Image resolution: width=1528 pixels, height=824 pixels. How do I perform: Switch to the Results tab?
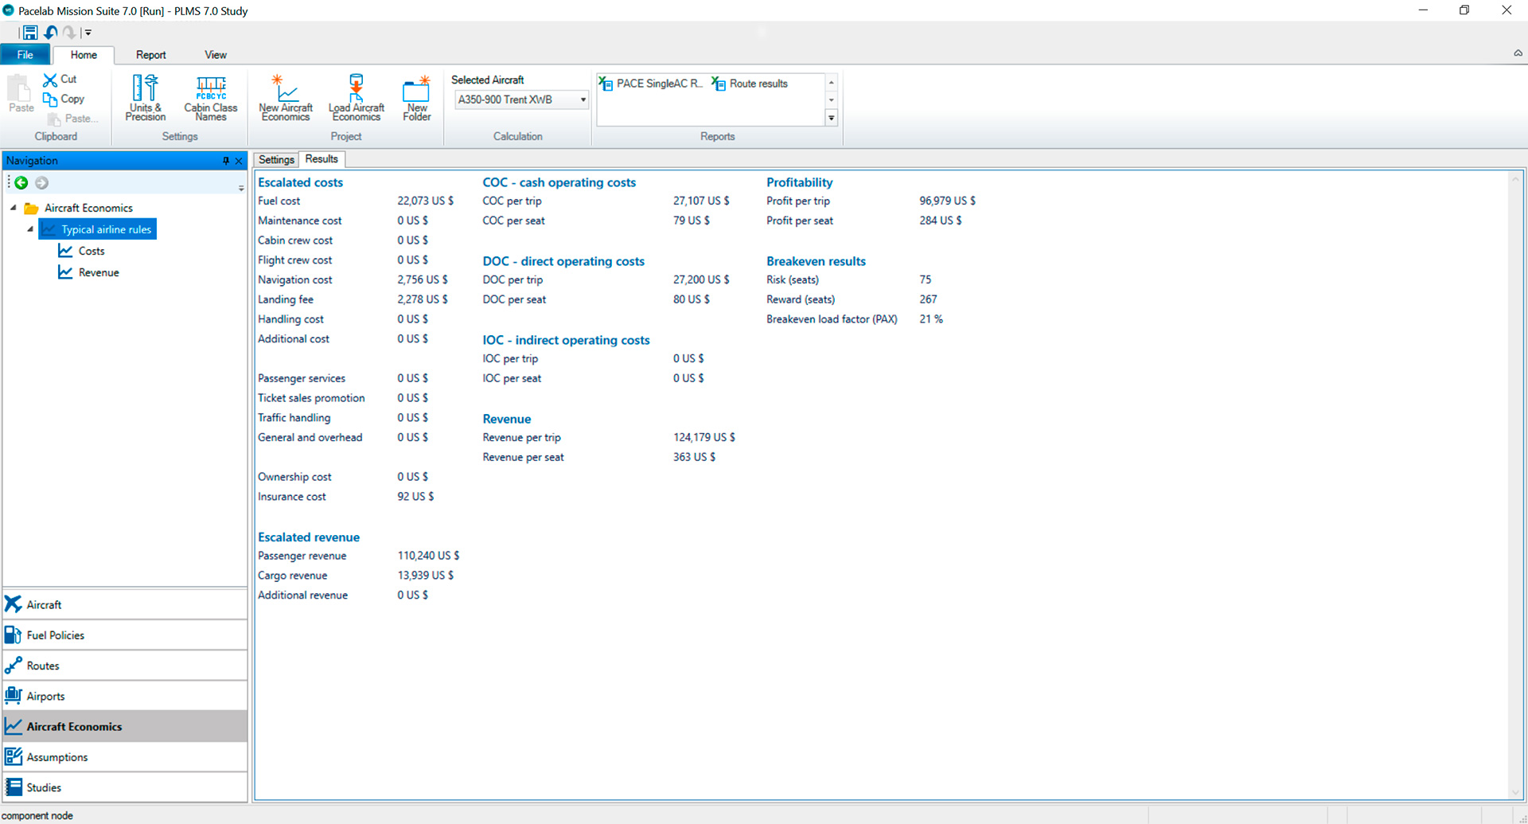322,159
